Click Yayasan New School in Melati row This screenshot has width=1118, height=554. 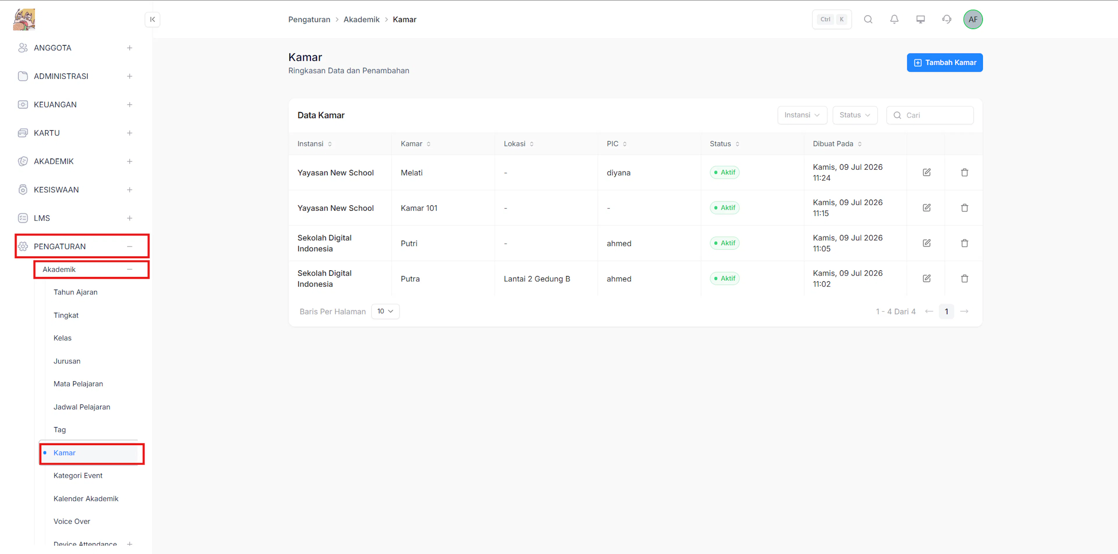tap(335, 173)
